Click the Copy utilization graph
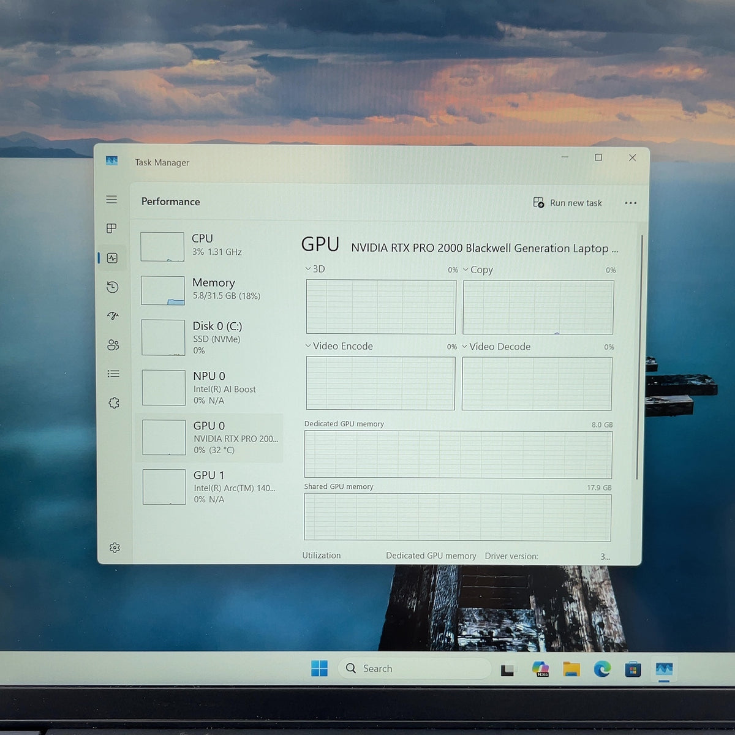Viewport: 735px width, 735px height. pyautogui.click(x=538, y=307)
